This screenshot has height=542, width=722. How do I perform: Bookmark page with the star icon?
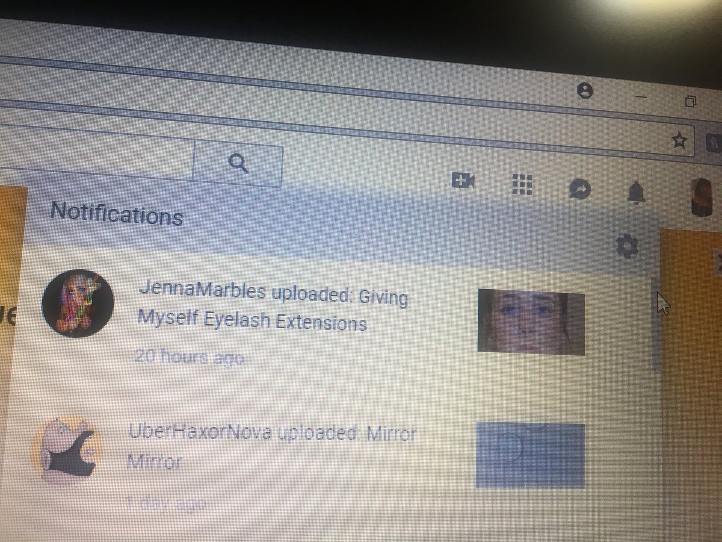tap(679, 141)
